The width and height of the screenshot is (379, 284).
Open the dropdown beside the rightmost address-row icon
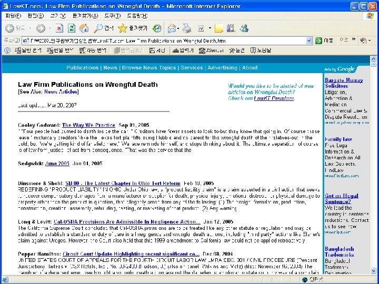[370, 41]
